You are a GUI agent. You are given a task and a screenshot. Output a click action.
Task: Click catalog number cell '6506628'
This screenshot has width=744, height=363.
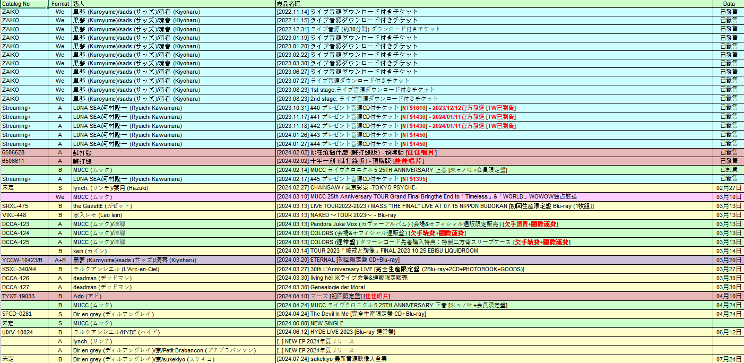tap(24, 152)
